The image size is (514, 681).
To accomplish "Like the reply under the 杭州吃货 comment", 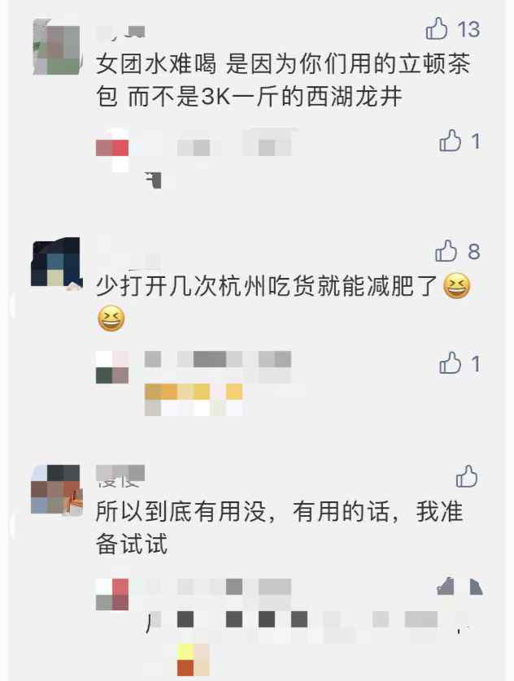I will pos(450,363).
